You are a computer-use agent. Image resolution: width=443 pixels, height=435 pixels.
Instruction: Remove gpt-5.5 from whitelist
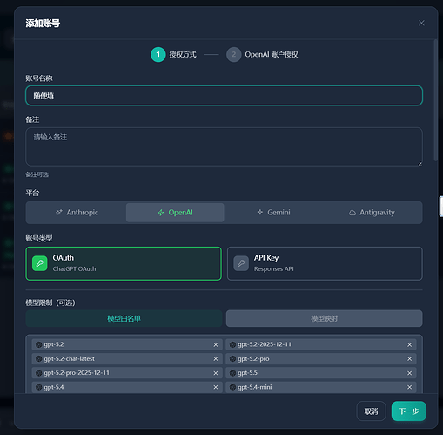[x=409, y=373]
